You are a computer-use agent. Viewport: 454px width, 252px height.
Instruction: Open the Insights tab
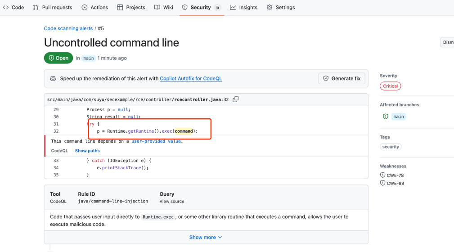click(x=243, y=8)
